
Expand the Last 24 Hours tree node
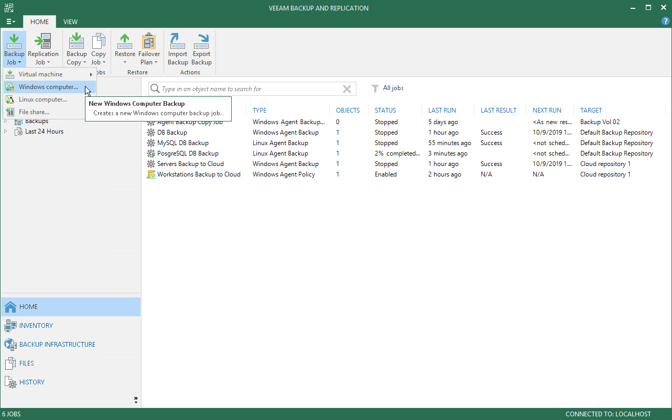[6, 131]
